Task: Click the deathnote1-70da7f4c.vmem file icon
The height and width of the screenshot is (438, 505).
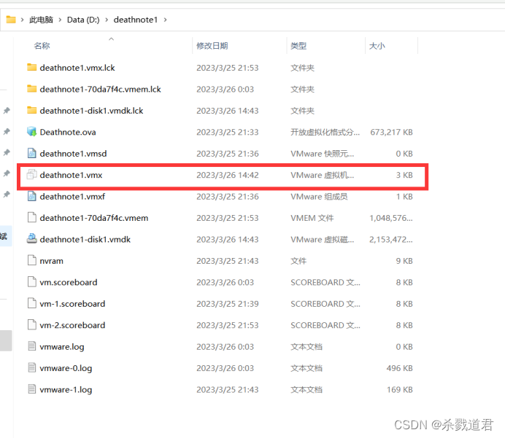Action: pyautogui.click(x=31, y=218)
